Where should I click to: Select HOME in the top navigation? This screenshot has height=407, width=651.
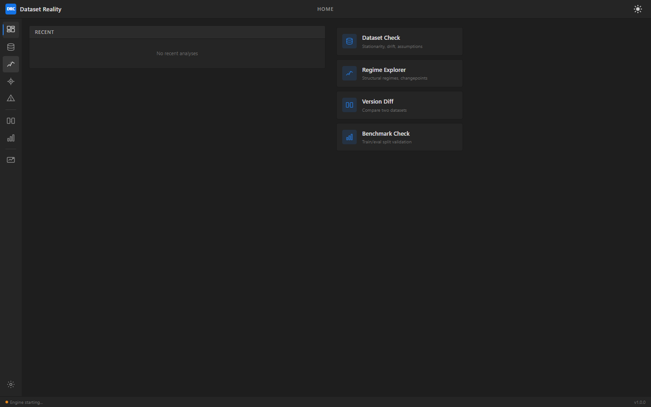[325, 9]
